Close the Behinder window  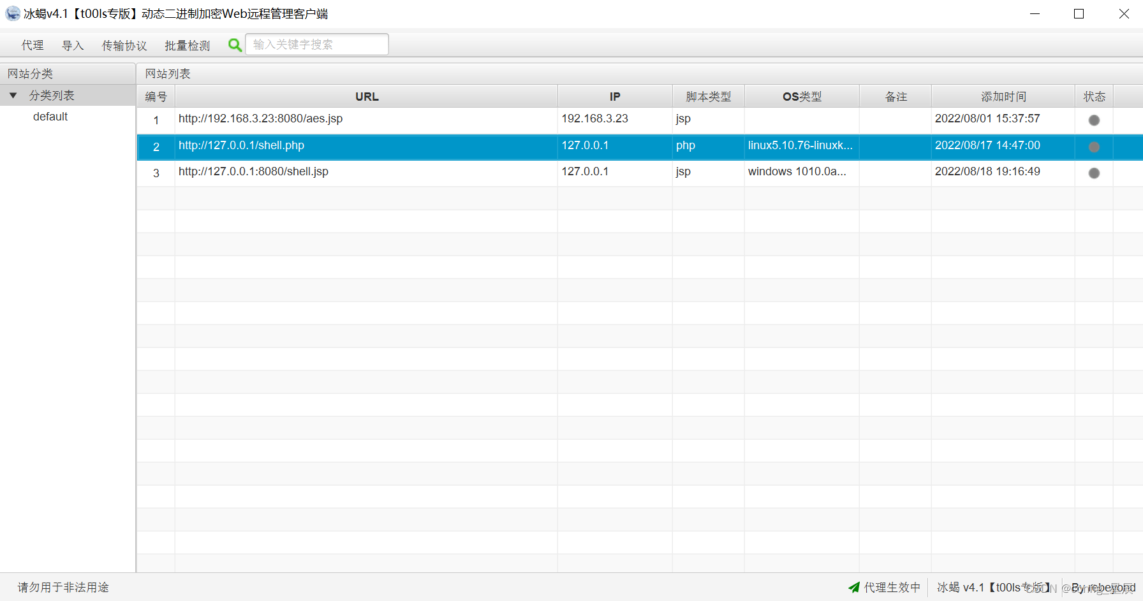pos(1123,13)
